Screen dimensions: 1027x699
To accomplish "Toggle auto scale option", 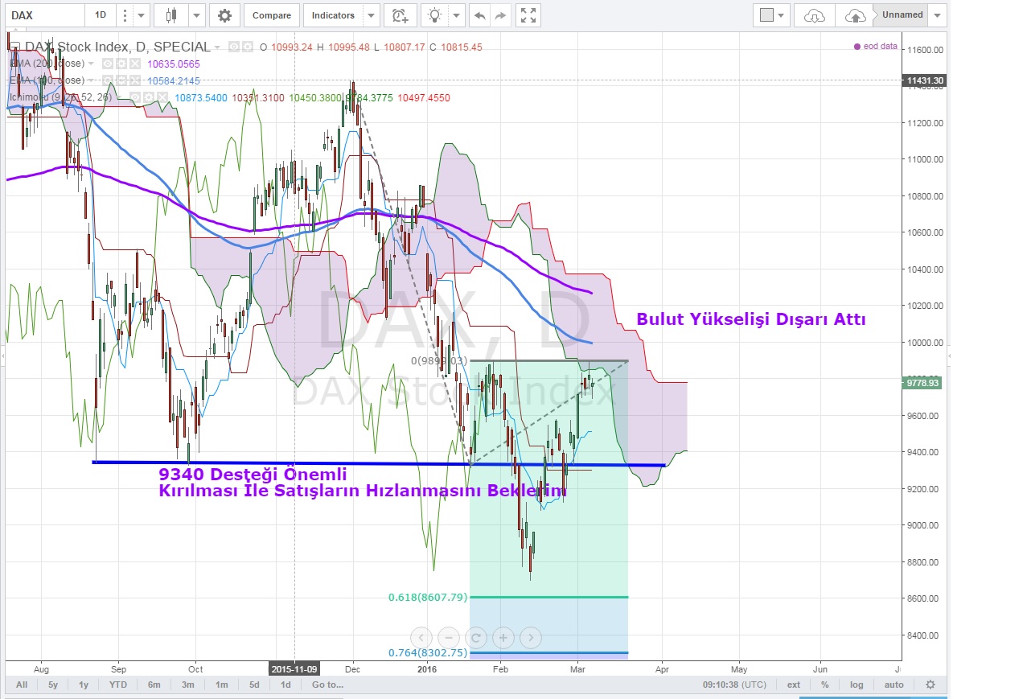I will click(894, 685).
